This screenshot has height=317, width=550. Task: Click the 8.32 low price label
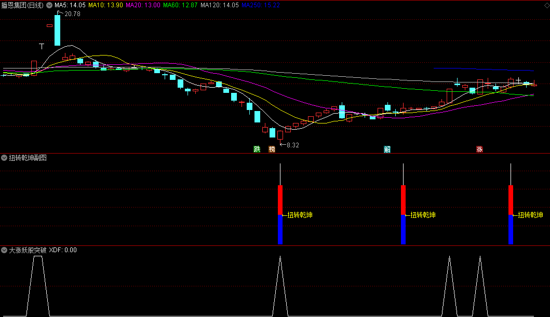(292, 145)
